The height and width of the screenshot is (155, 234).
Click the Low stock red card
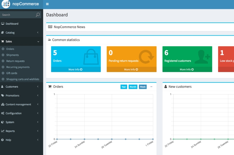click(226, 59)
